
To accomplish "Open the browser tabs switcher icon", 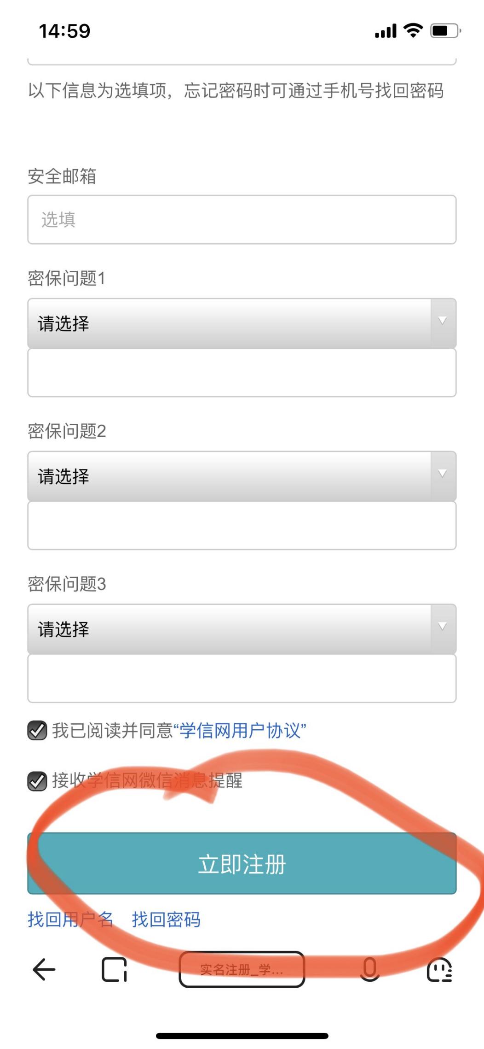I will [114, 969].
